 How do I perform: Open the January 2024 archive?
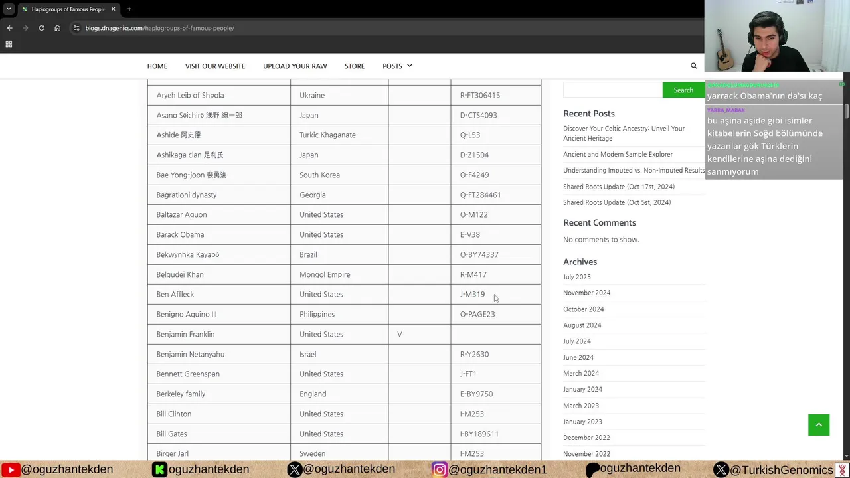pyautogui.click(x=582, y=390)
